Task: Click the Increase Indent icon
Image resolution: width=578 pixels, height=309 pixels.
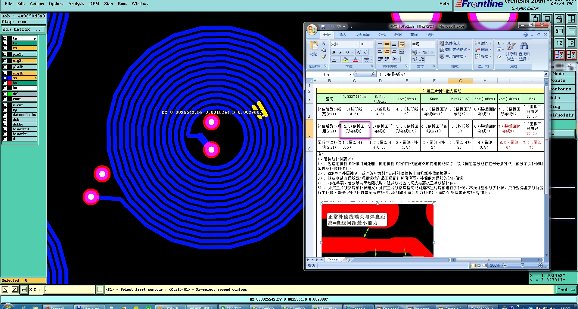Action: 387,59
